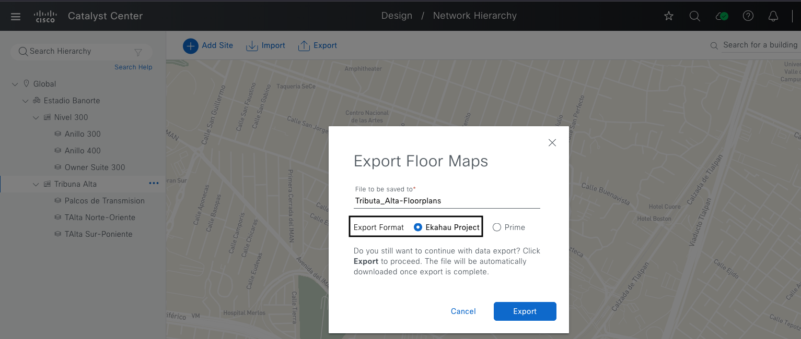Click the favorites star icon

click(x=668, y=16)
